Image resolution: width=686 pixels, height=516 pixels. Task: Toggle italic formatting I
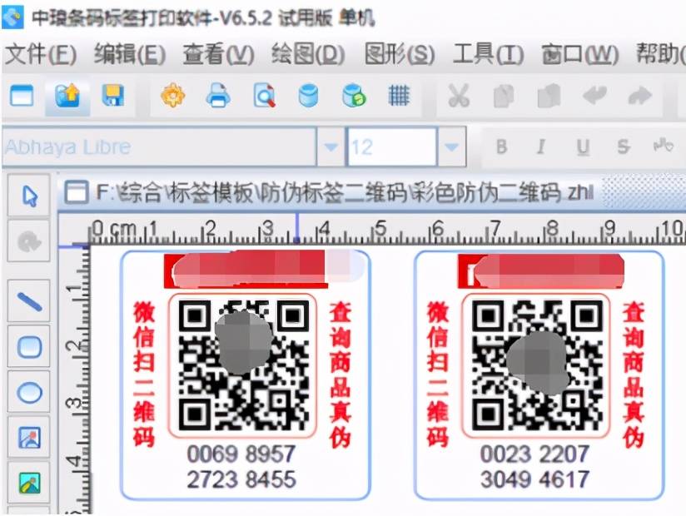coord(541,147)
